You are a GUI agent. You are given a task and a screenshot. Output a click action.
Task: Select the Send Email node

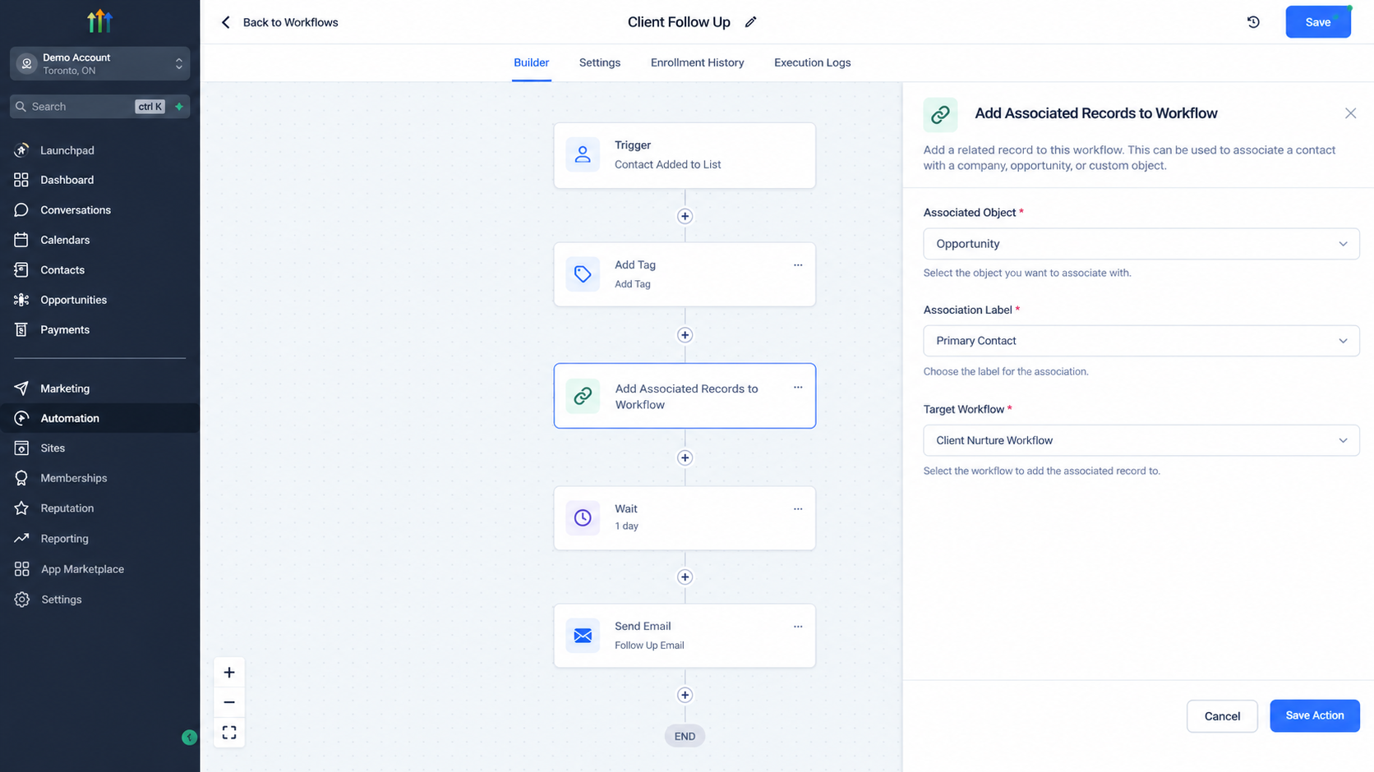point(685,636)
